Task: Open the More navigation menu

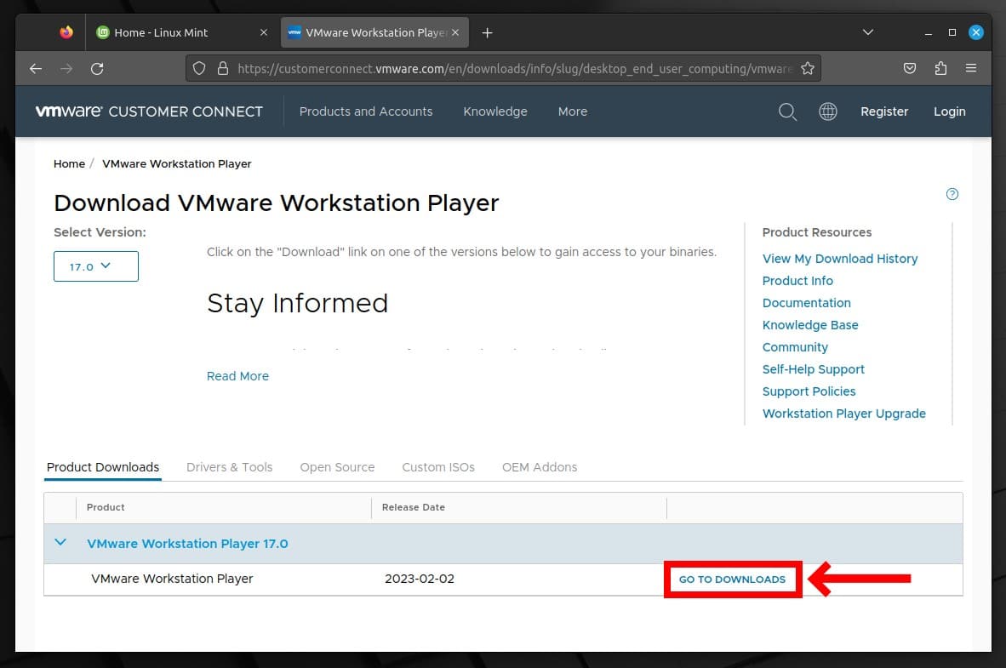Action: pos(572,111)
